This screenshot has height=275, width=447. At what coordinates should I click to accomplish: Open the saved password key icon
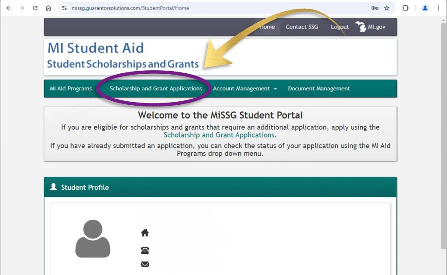tap(375, 8)
